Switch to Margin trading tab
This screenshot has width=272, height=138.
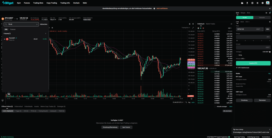pos(243,13)
